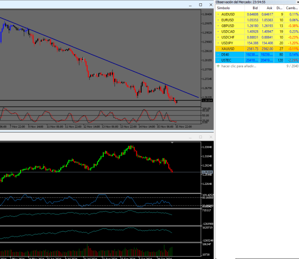
Task: Click the GBPUSD change value -0.38%
Action: [x=293, y=26]
